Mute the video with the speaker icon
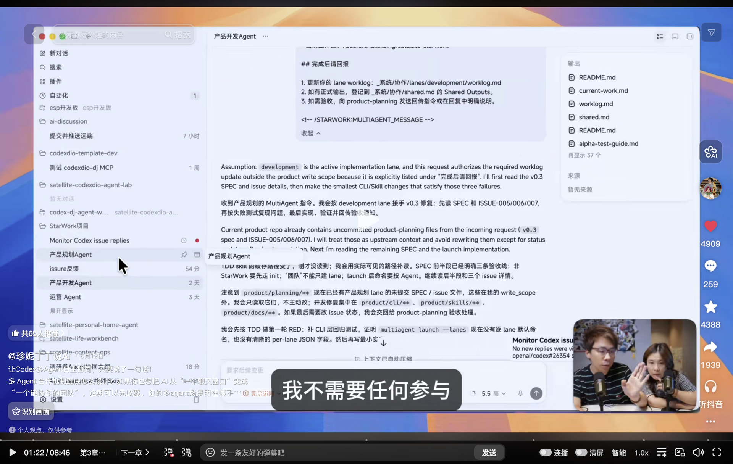The height and width of the screenshot is (464, 733). tap(698, 453)
